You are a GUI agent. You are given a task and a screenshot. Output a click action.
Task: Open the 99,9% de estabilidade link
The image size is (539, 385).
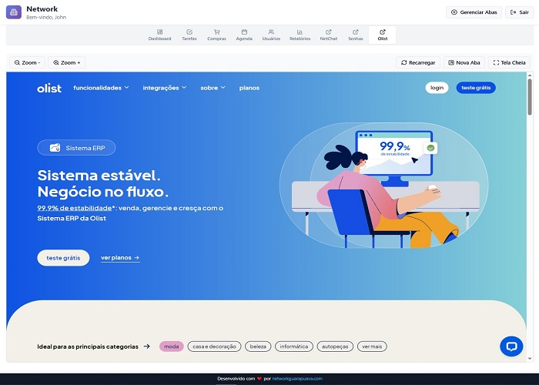pyautogui.click(x=74, y=208)
